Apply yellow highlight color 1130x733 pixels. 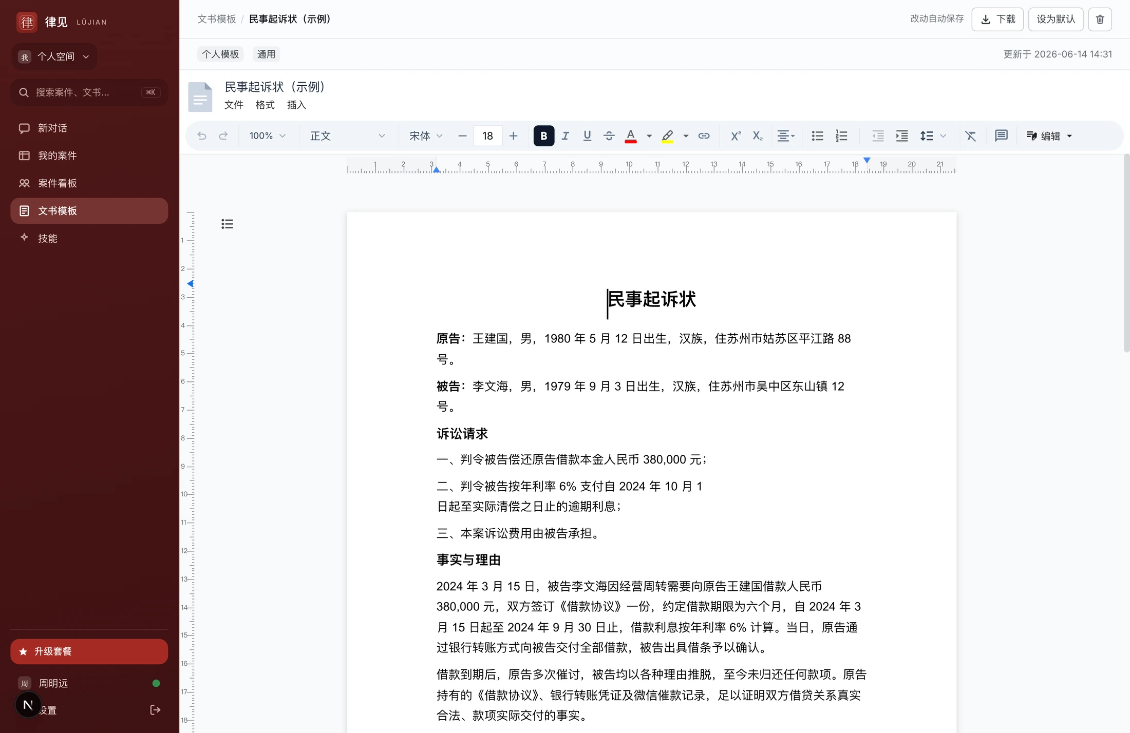[667, 136]
